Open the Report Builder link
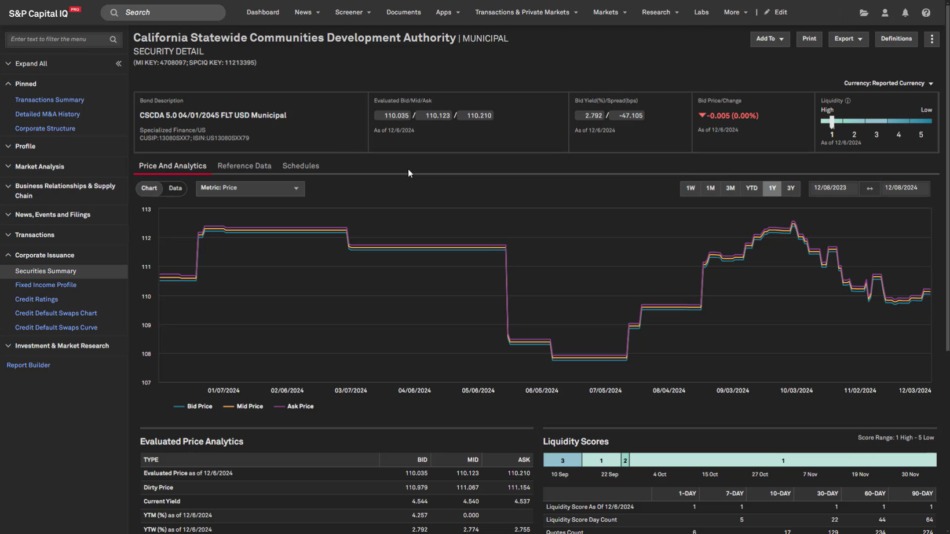This screenshot has width=950, height=534. 28,365
